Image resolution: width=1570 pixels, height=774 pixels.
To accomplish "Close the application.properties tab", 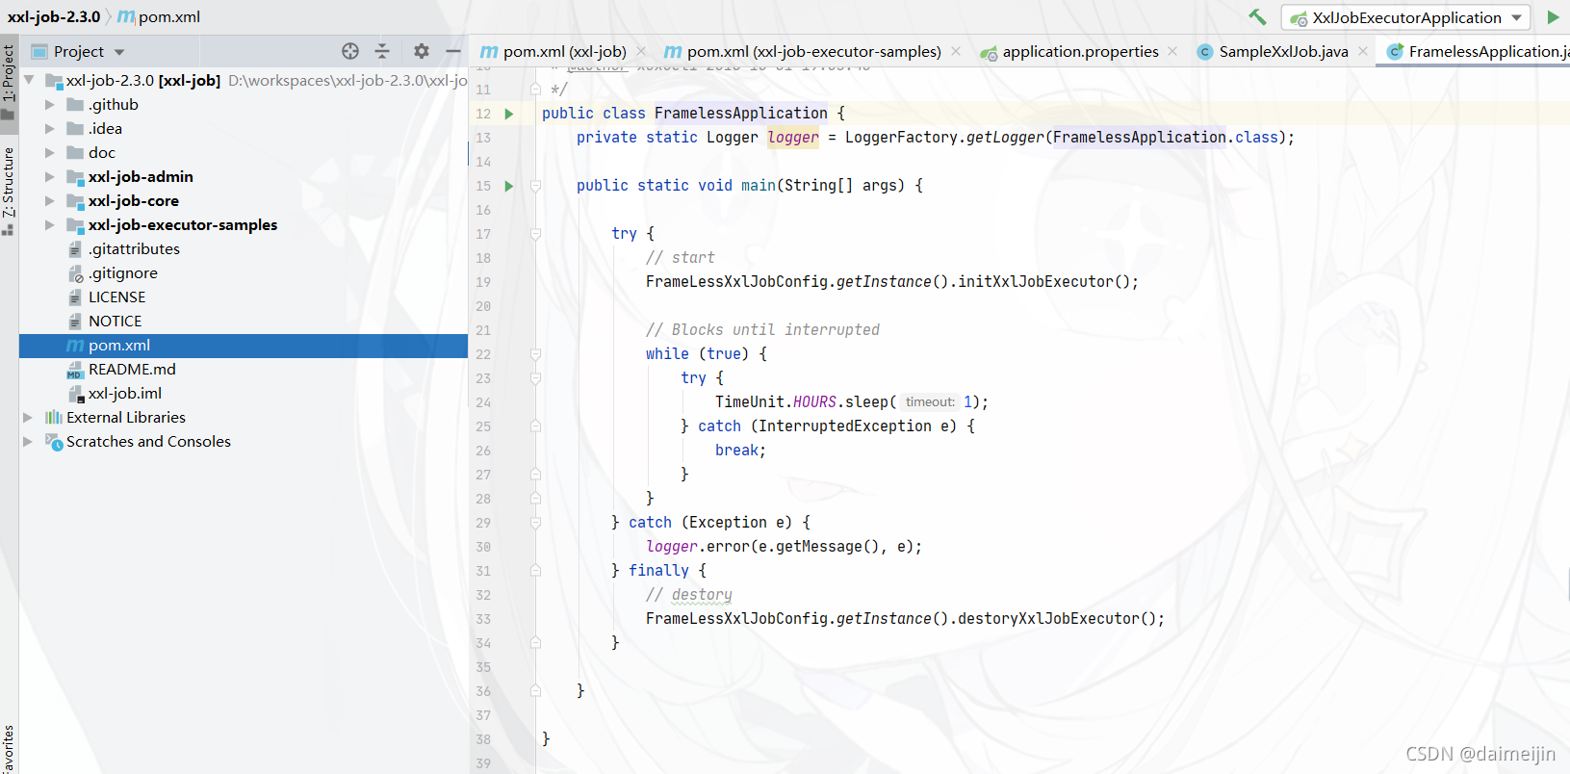I will click(x=1171, y=51).
